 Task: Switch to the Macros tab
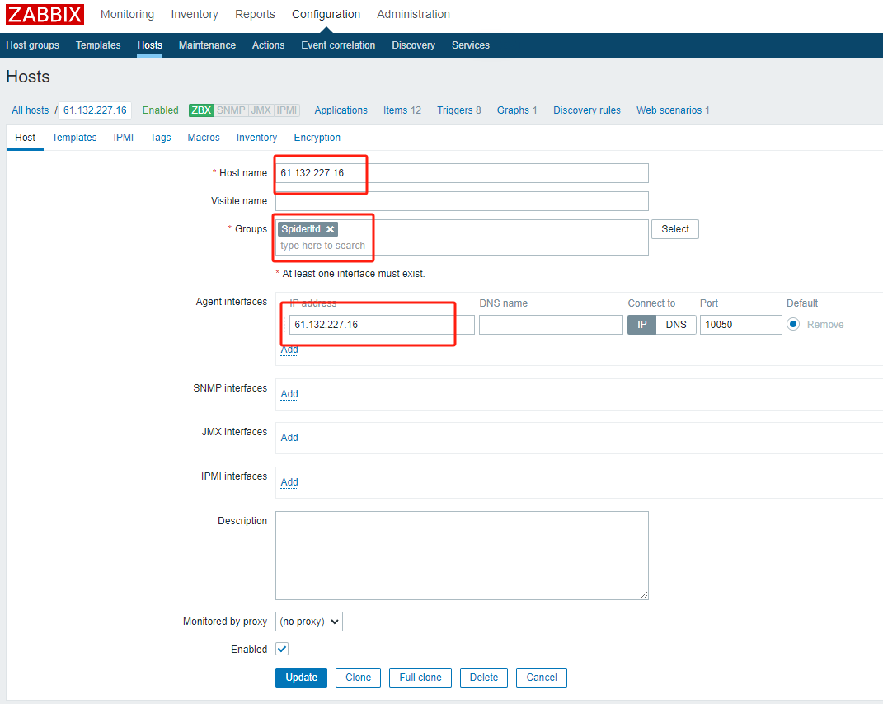point(204,138)
